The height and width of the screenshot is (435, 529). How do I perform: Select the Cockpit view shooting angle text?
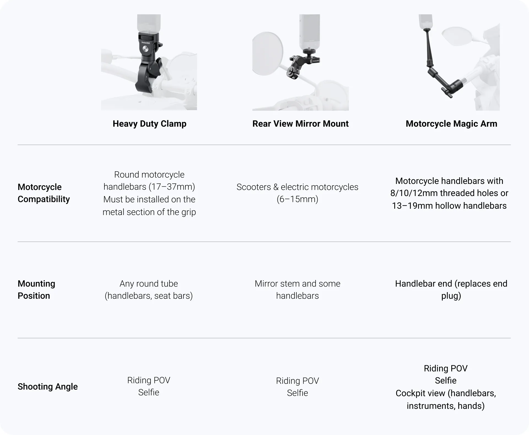(446, 399)
